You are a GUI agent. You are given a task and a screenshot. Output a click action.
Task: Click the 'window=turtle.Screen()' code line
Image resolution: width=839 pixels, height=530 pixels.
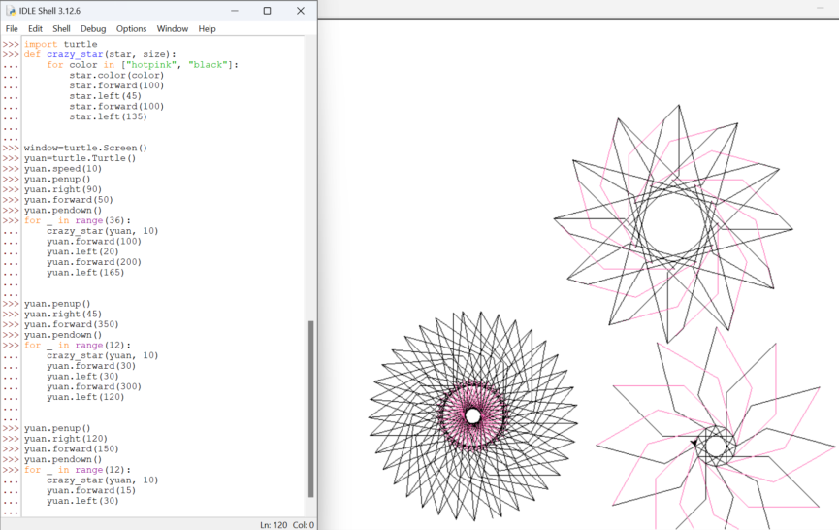click(85, 148)
